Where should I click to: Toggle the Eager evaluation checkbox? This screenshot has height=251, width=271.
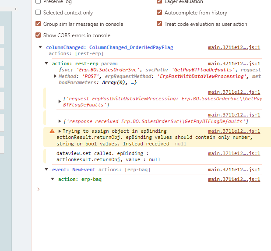pos(159,1)
